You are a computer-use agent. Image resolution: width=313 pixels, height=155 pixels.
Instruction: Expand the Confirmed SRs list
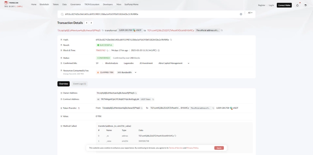tap(188, 63)
